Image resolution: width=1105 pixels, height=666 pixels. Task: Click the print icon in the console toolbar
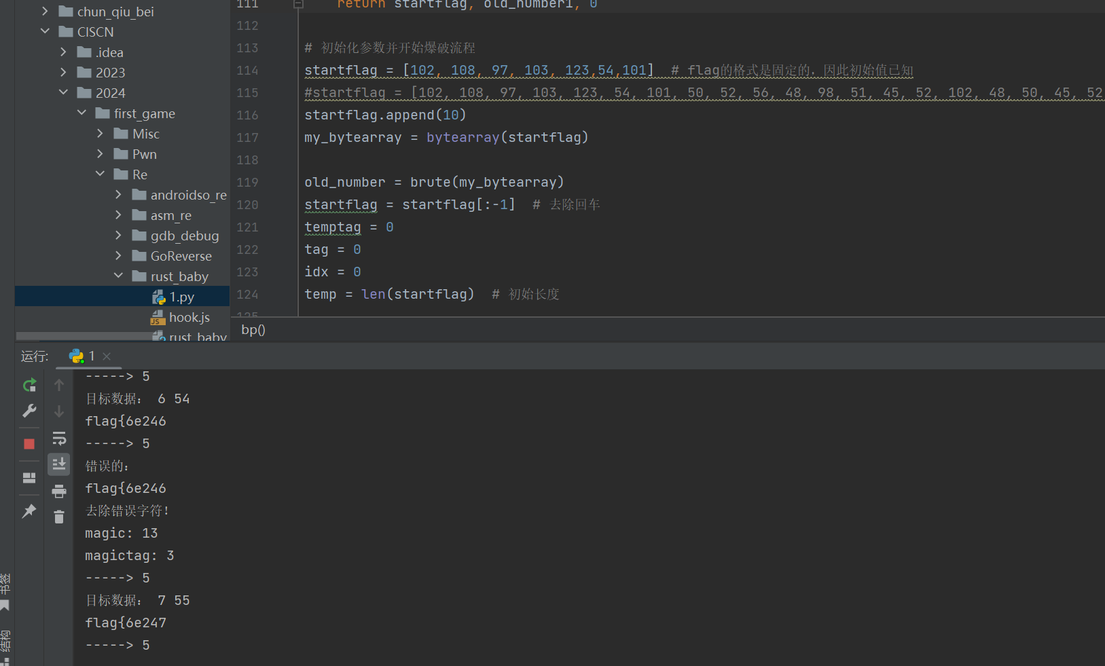point(59,491)
